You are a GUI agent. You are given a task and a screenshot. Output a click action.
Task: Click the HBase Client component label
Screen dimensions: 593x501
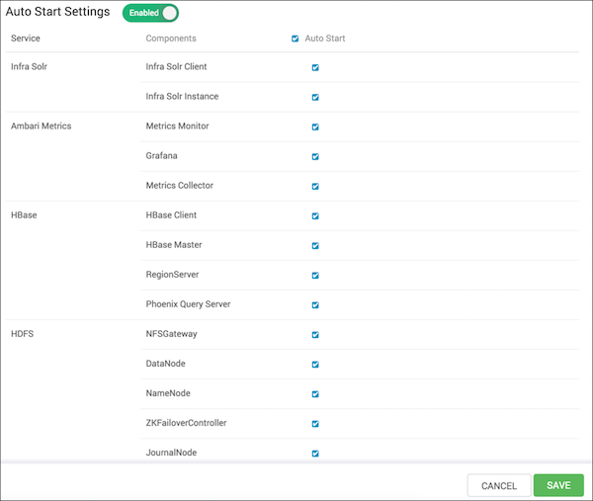[171, 215]
